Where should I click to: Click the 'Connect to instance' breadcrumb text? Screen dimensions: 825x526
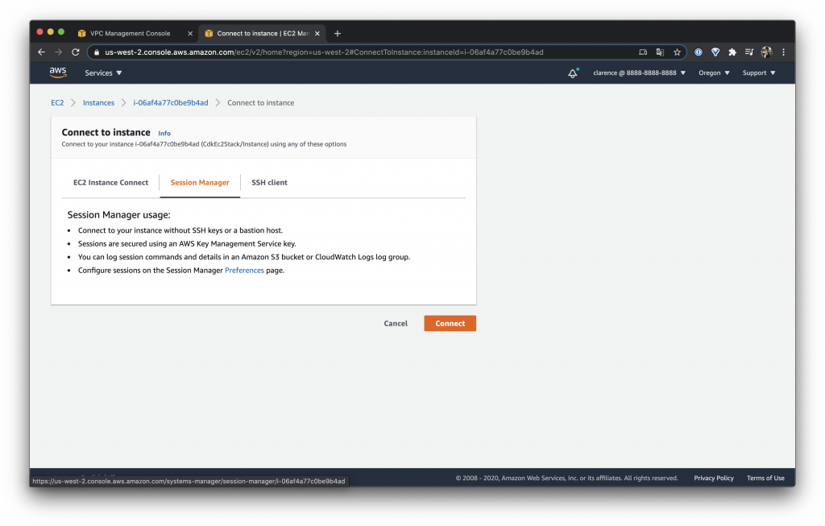260,102
